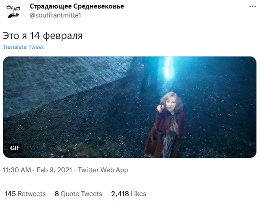Image resolution: width=260 pixels, height=201 pixels.
Task: Click the GIF badge on the media
Action: click(15, 148)
